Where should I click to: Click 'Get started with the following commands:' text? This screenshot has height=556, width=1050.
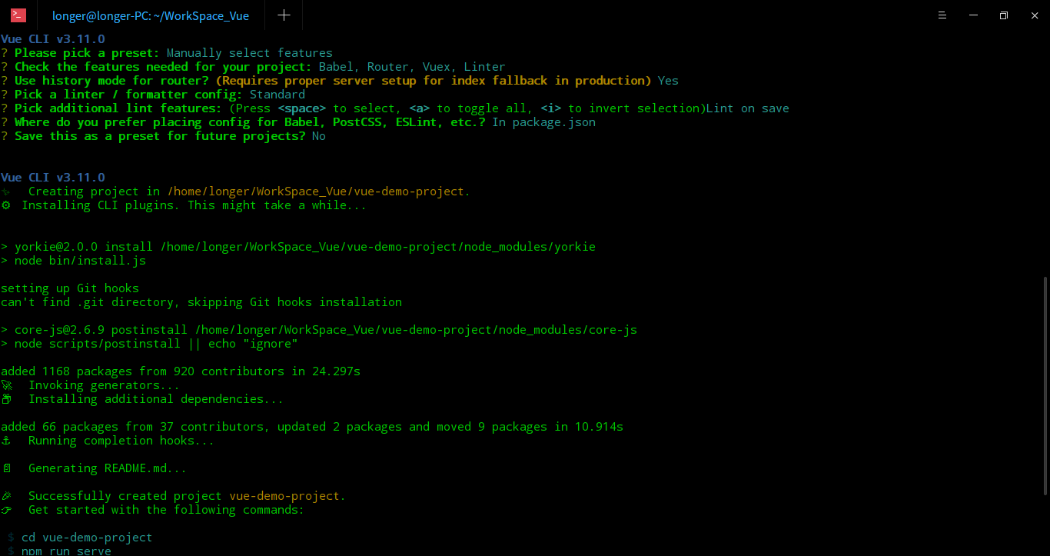[x=166, y=510]
